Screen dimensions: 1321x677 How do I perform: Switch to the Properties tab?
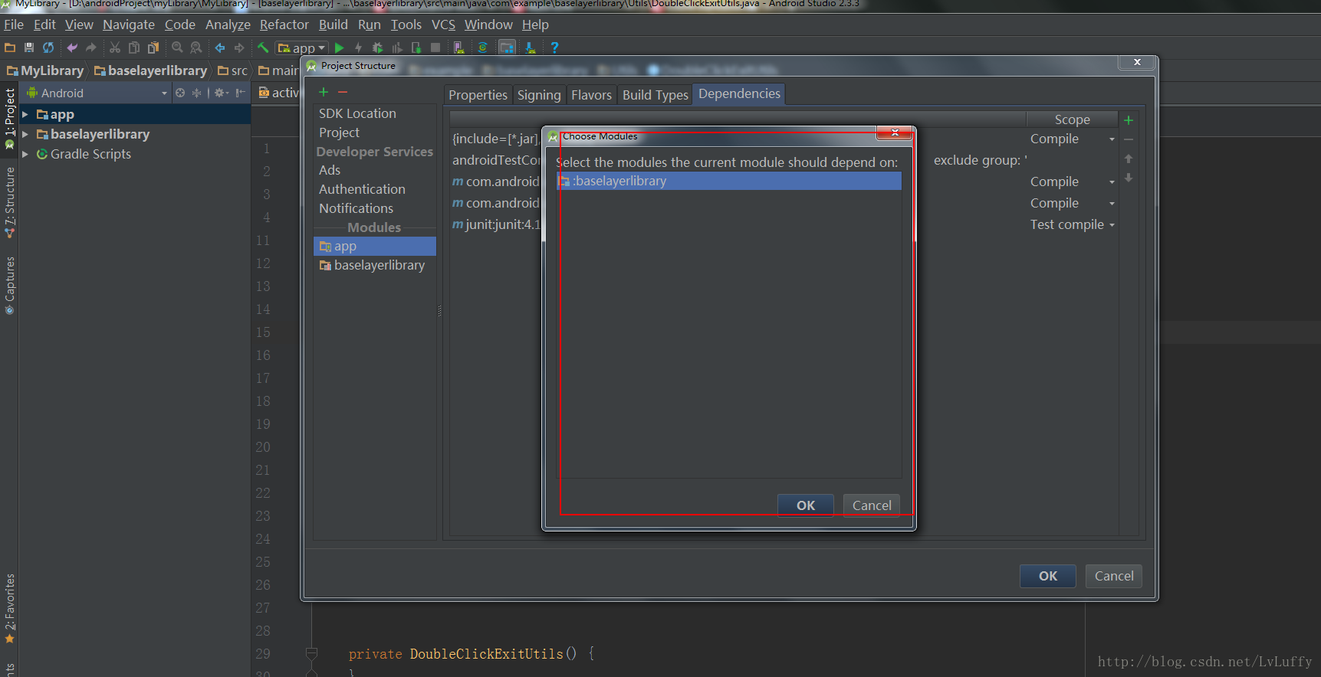(x=478, y=95)
